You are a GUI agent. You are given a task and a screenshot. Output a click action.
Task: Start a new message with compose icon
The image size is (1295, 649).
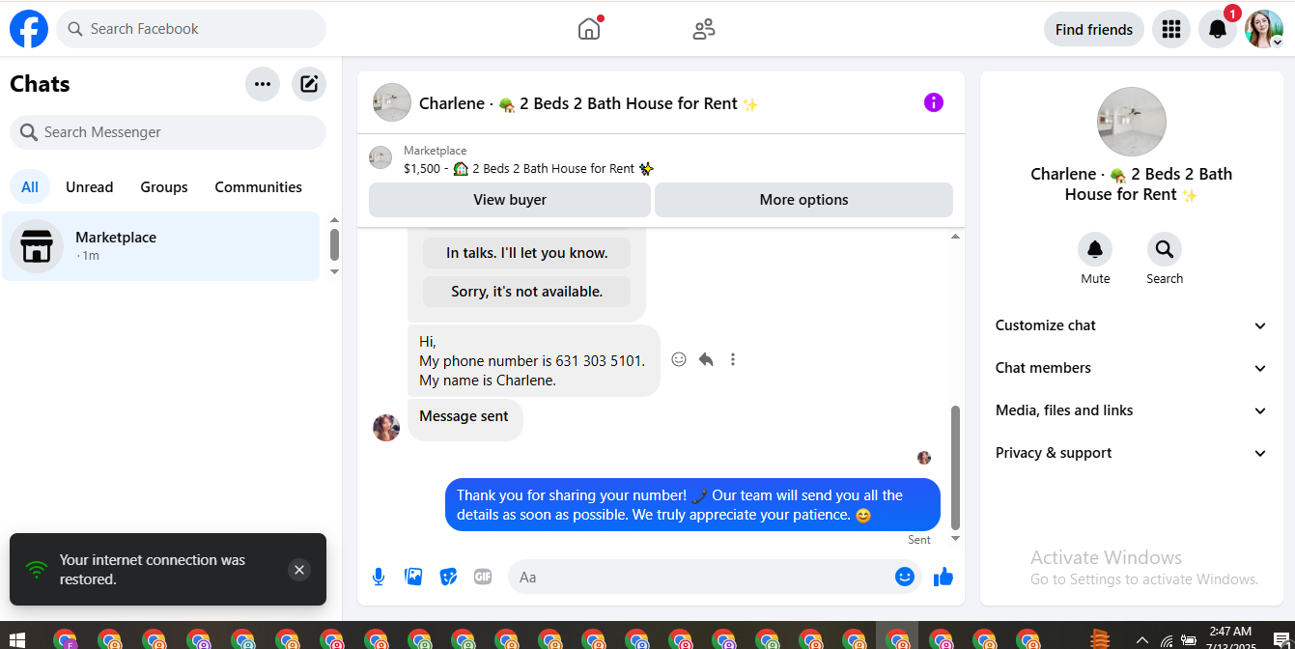[x=309, y=84]
